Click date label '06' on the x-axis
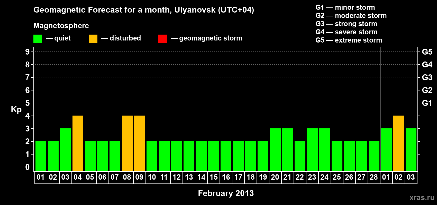Screen dimensions: 437x205 click(102, 177)
